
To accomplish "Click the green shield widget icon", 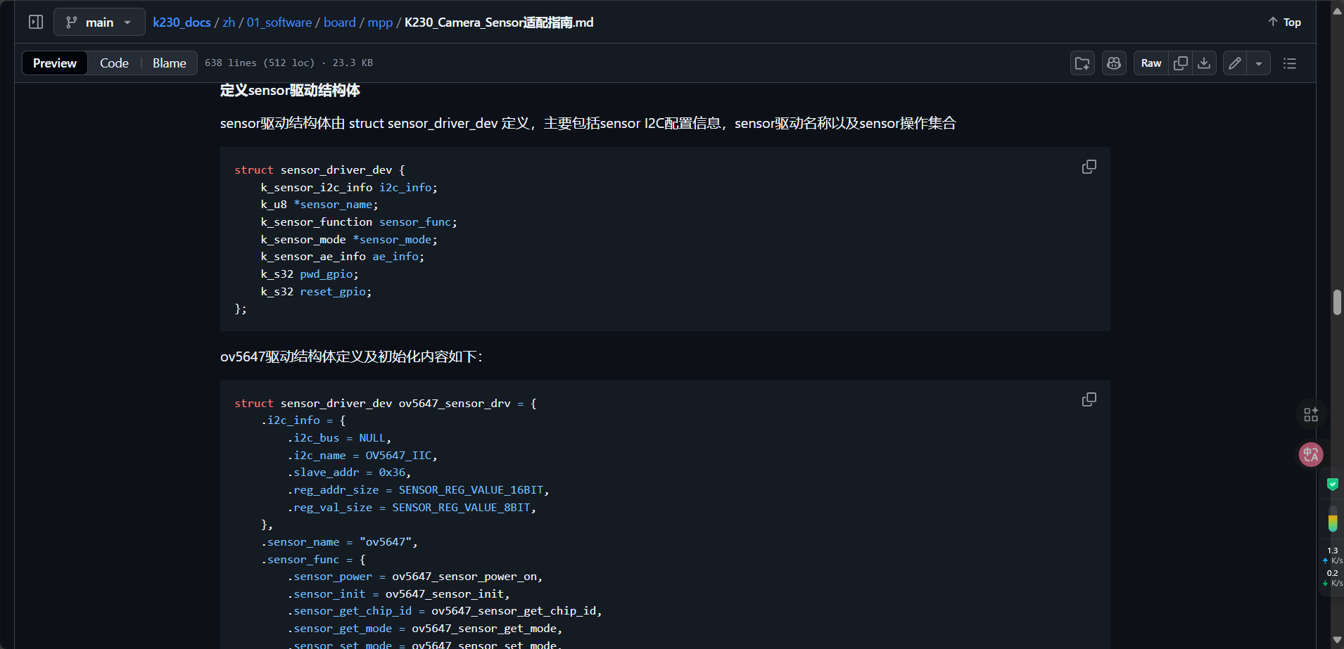I will point(1332,484).
